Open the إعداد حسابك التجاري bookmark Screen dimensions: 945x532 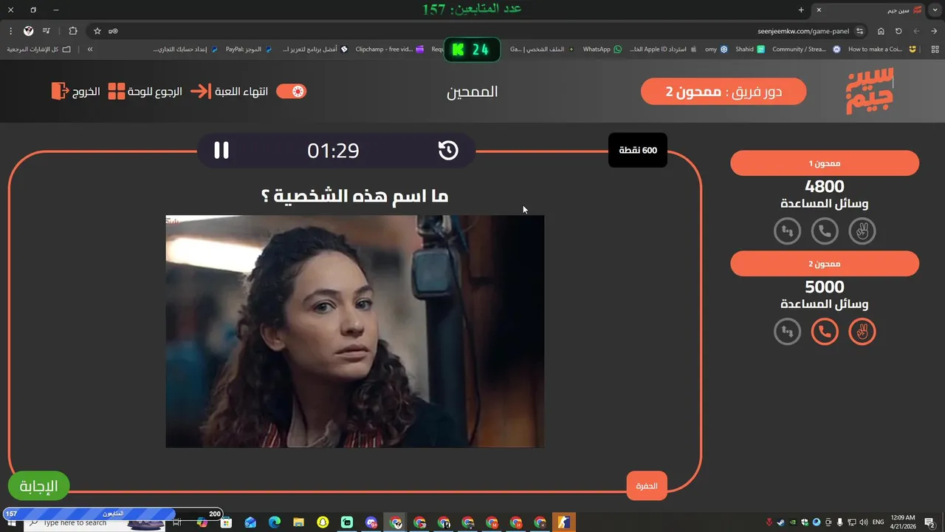185,50
